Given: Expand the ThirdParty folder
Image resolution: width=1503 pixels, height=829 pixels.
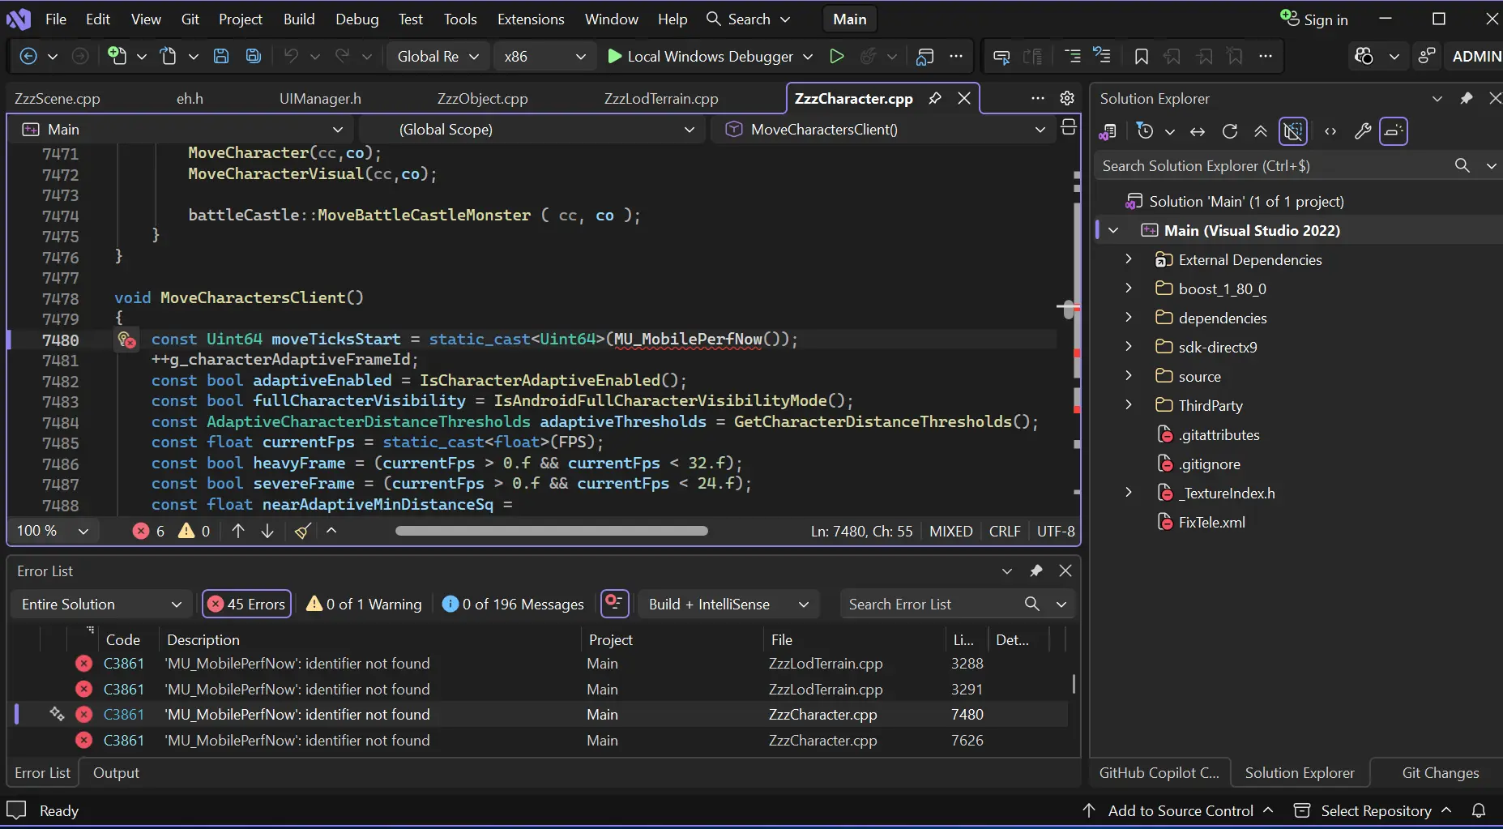Looking at the screenshot, I should [1129, 405].
